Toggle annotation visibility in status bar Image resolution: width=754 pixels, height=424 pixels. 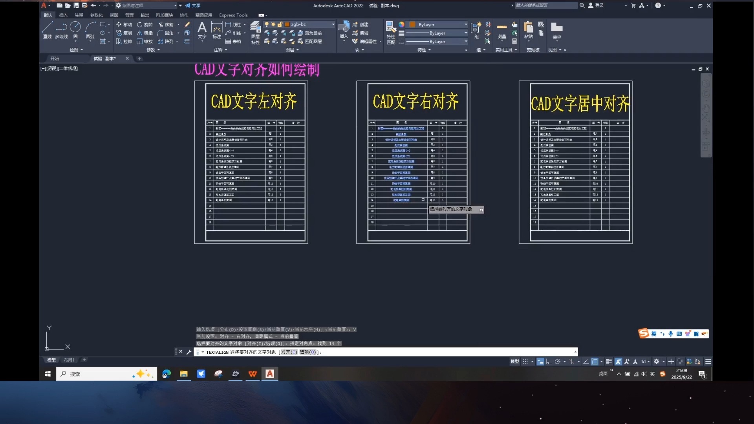click(618, 362)
